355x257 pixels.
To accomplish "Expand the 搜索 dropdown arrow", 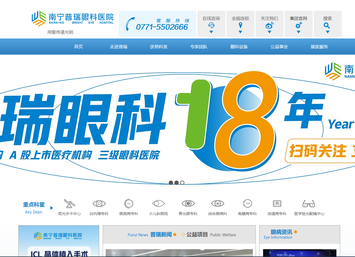I will 328,32.
